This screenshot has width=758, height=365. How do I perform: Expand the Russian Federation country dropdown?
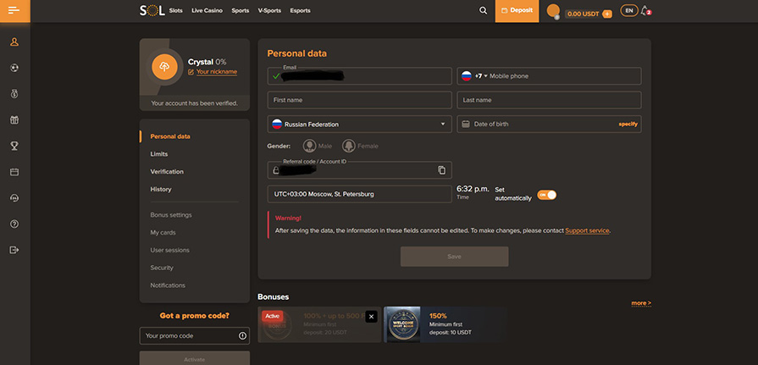(x=359, y=124)
